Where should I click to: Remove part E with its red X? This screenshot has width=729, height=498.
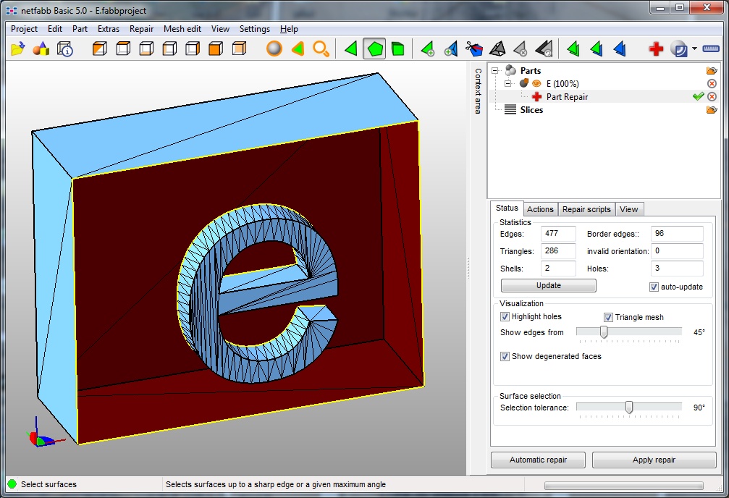(x=712, y=84)
